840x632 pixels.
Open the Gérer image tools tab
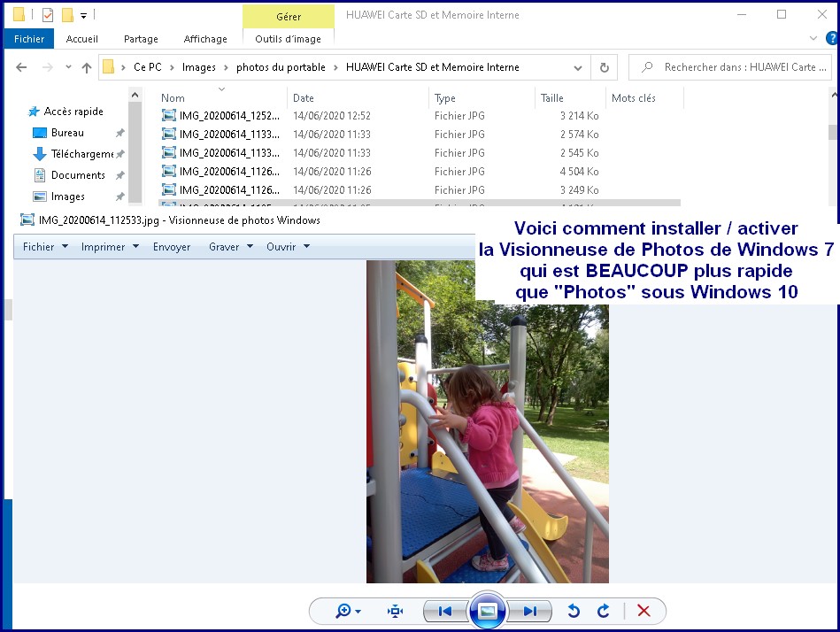pos(288,16)
